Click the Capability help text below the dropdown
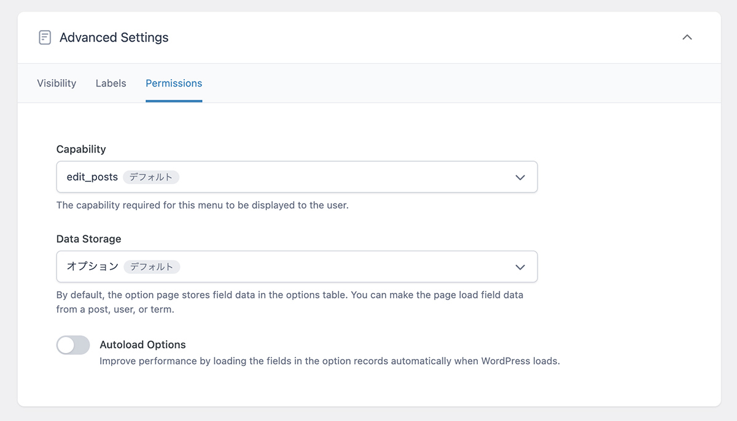The image size is (737, 421). coord(202,205)
